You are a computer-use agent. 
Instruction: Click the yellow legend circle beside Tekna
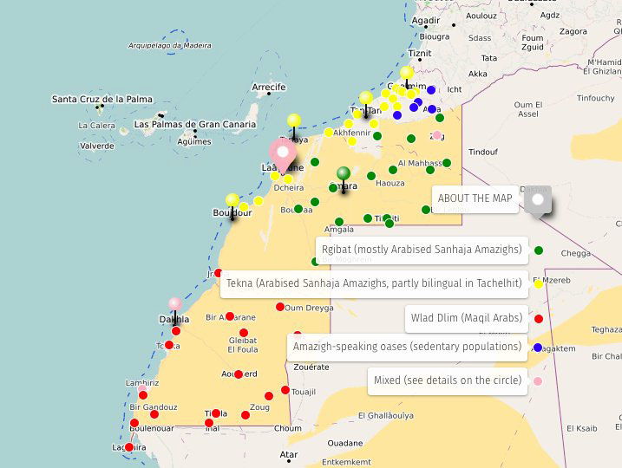pos(539,283)
